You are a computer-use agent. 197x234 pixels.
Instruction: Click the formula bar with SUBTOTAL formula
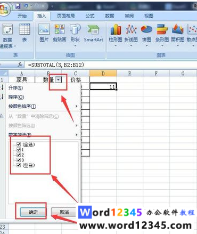point(111,65)
